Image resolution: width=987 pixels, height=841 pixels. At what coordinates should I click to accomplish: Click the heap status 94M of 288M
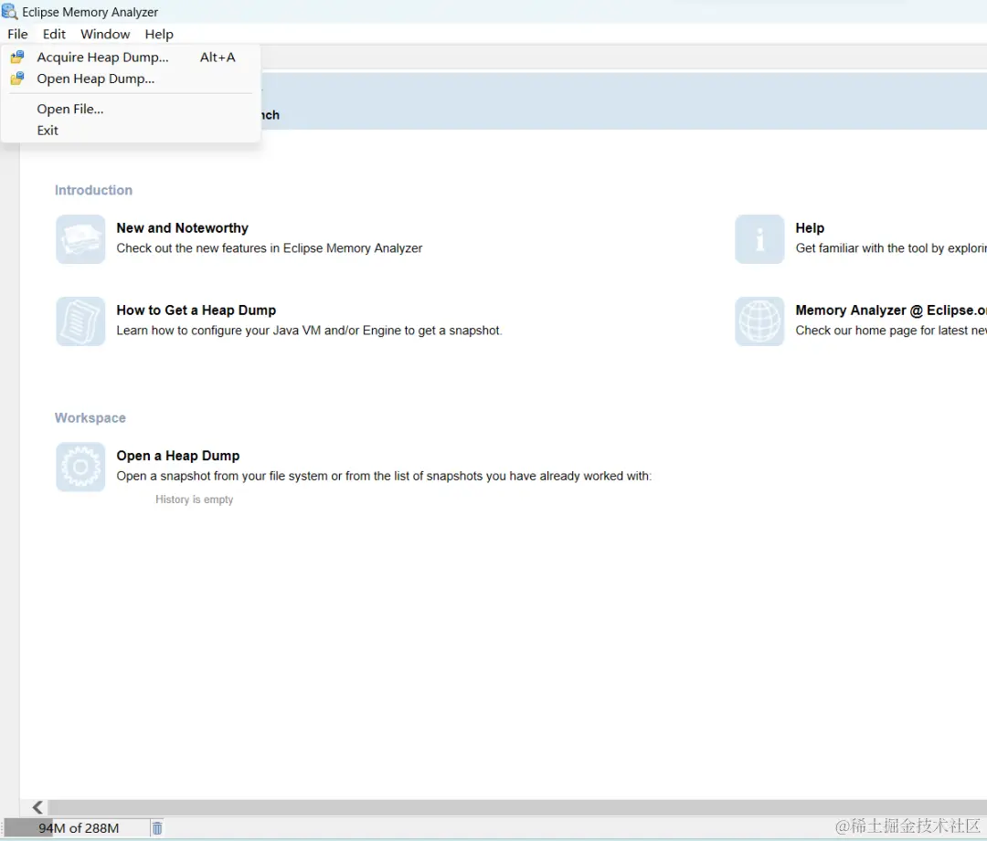(x=78, y=828)
